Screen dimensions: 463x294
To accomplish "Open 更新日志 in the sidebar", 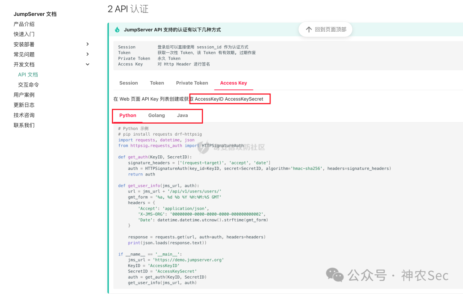I will point(24,105).
